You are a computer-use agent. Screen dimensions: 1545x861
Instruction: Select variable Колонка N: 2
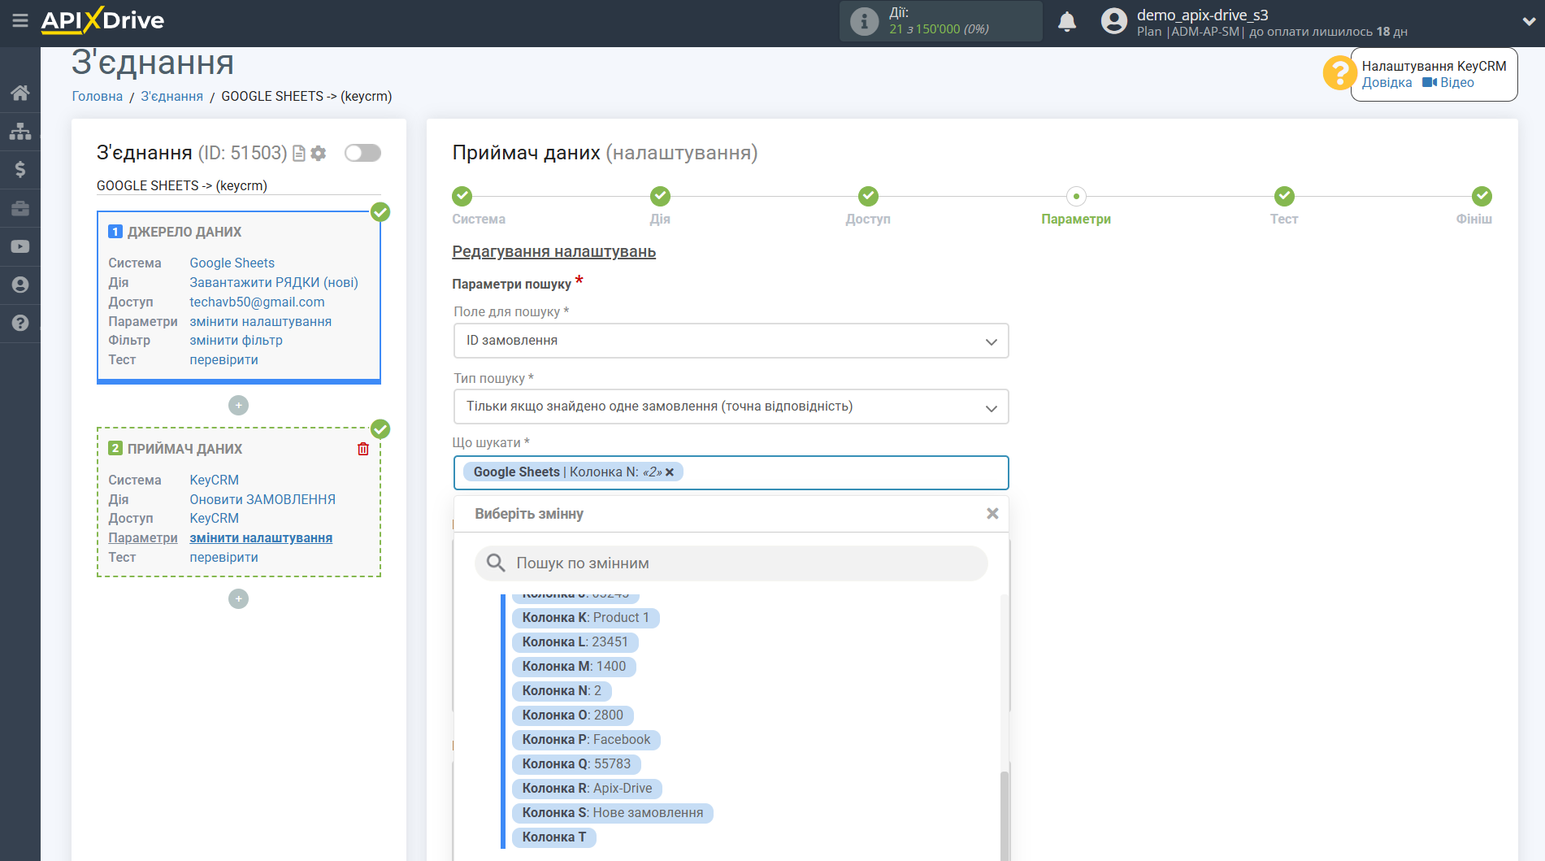pos(562,691)
